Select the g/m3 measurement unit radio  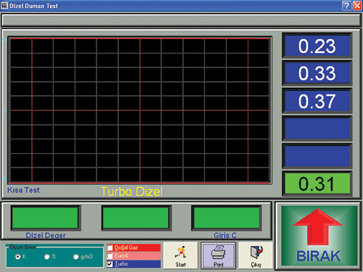[76, 257]
